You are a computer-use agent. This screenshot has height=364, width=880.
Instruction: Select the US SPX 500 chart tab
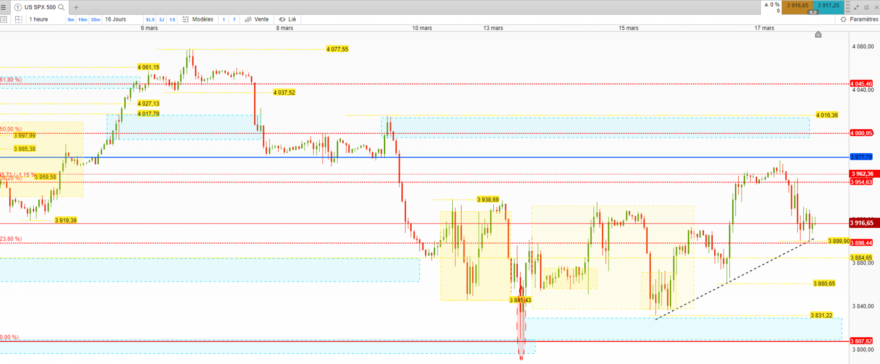(39, 7)
